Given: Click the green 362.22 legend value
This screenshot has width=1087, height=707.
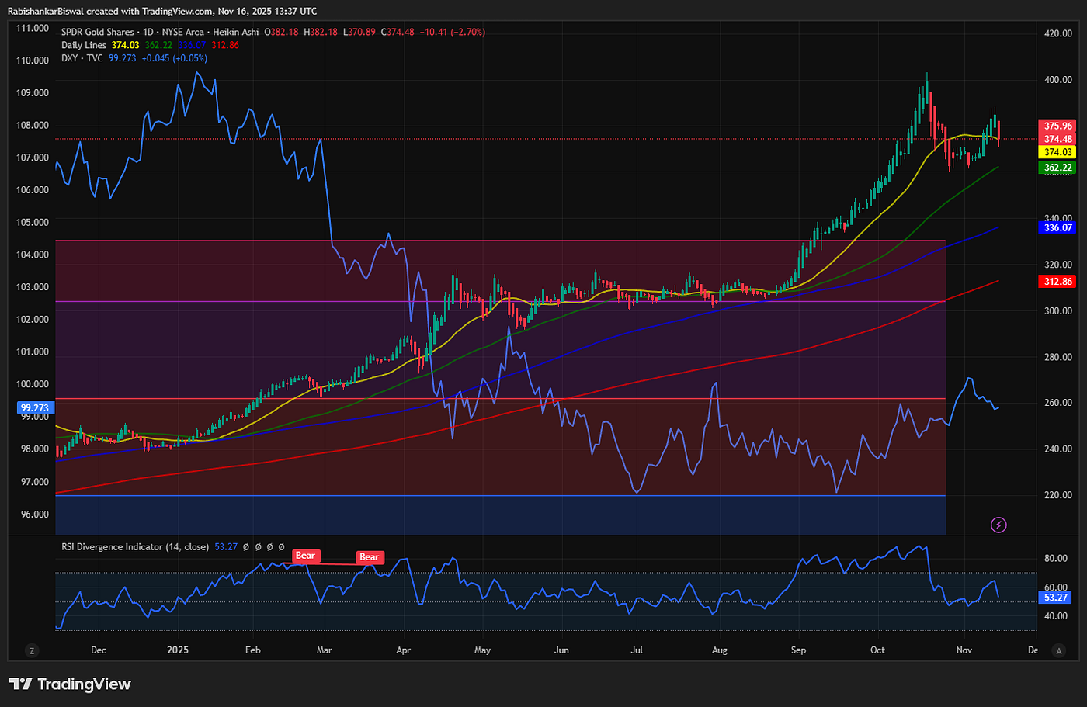Looking at the screenshot, I should pos(158,45).
